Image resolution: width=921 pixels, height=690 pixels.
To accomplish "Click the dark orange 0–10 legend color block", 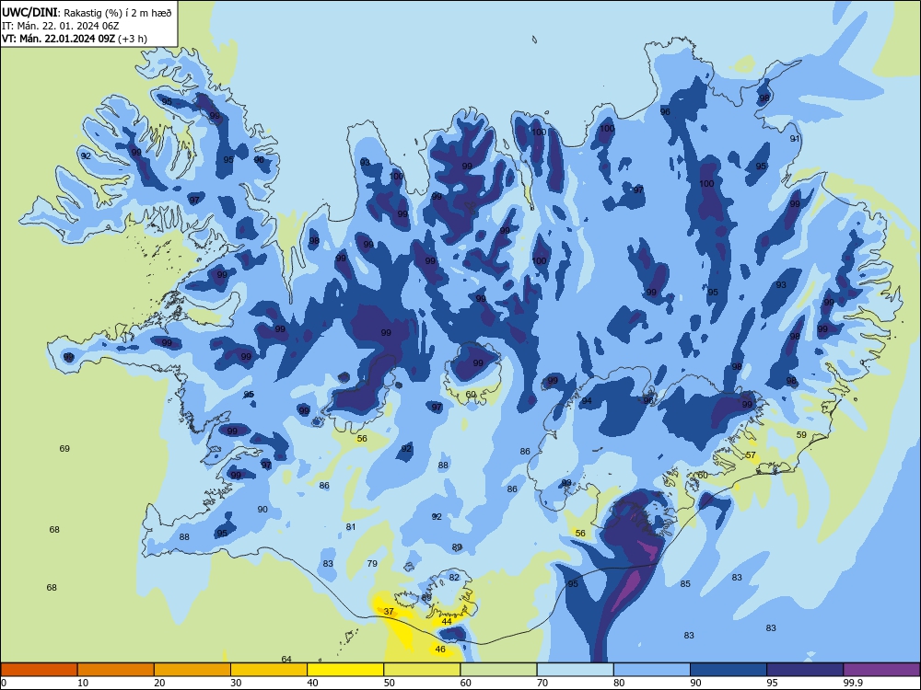I will click(39, 670).
